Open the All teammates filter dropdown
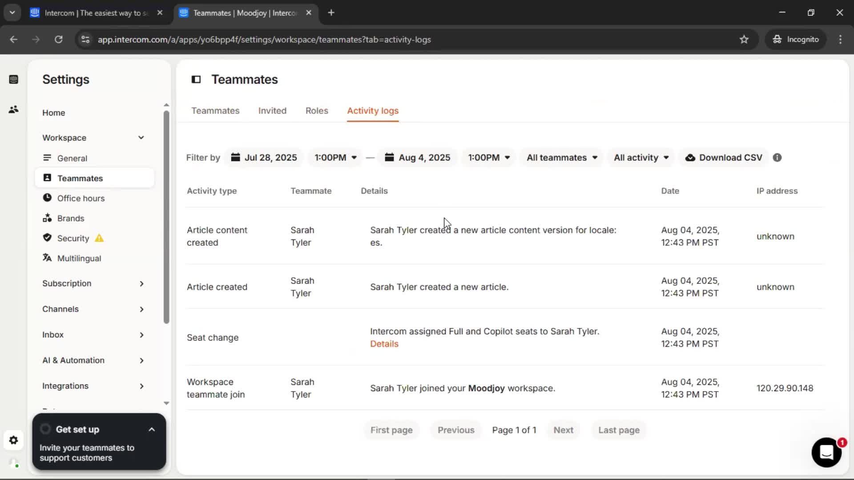This screenshot has height=480, width=854. (x=562, y=157)
